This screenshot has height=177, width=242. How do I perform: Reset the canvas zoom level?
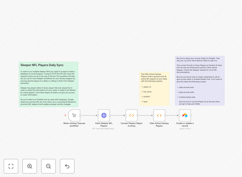(67, 166)
